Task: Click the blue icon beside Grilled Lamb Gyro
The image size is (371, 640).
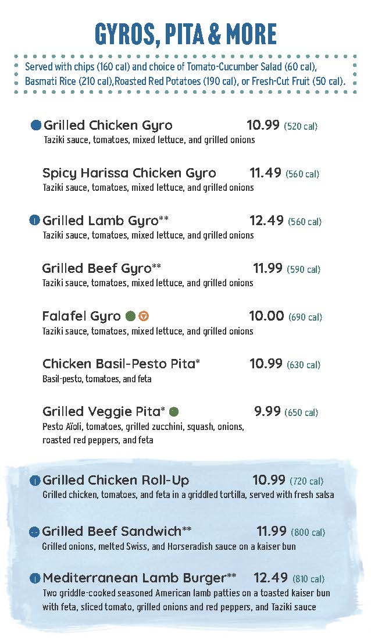Action: click(x=34, y=221)
